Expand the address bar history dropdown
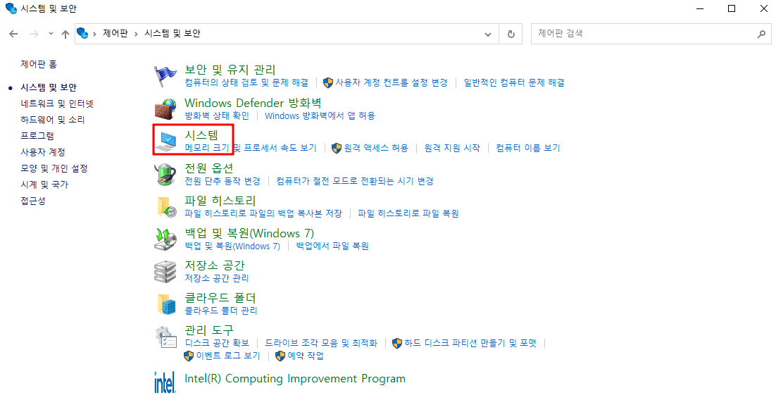The width and height of the screenshot is (776, 419). (488, 34)
